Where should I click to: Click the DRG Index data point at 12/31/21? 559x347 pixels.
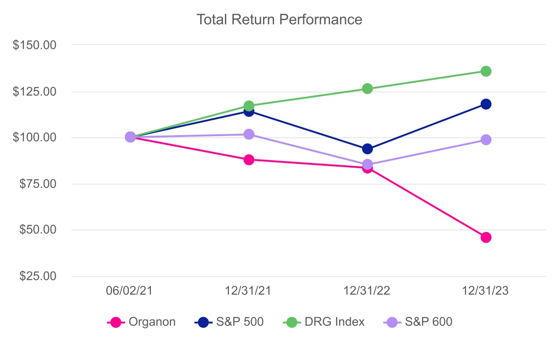click(x=249, y=106)
